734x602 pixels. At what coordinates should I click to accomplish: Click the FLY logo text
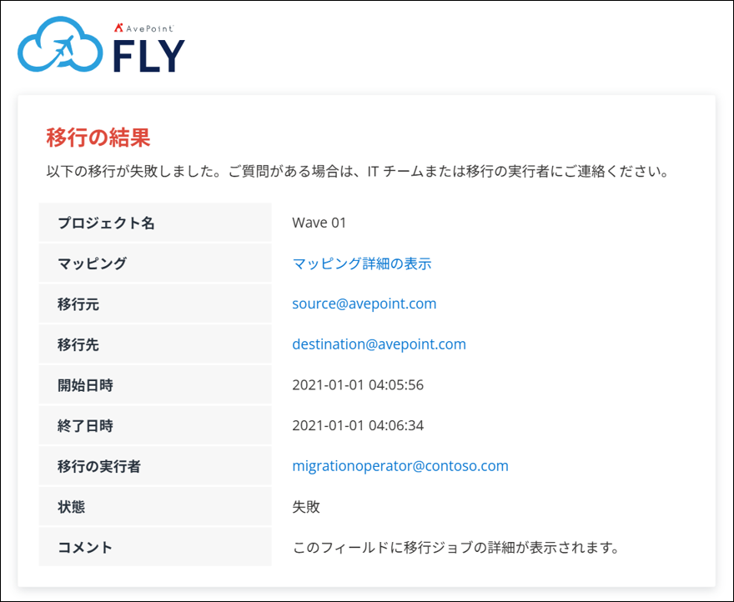coord(148,57)
